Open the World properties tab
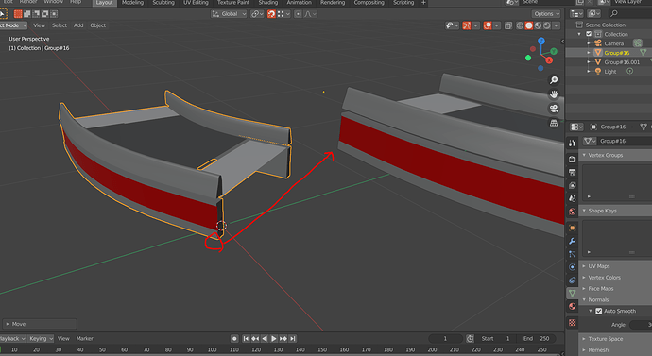Screen dimensions: 652x356 [x=573, y=212]
